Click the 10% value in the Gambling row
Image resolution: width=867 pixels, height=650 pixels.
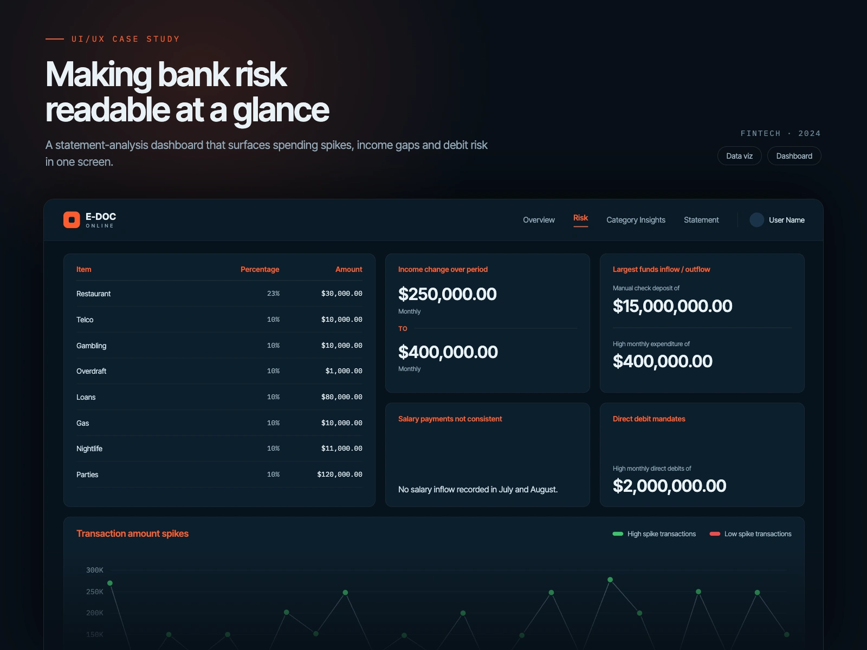tap(273, 346)
